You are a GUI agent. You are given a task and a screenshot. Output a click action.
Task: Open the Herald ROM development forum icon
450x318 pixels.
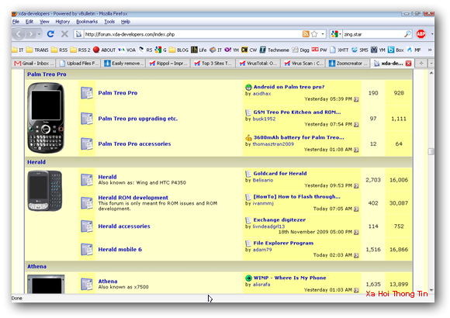[87, 203]
